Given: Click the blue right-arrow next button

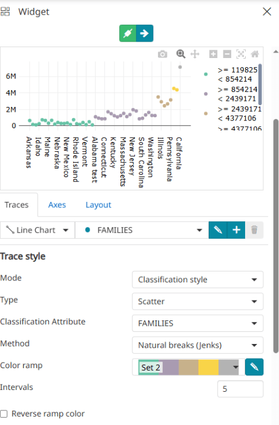Looking at the screenshot, I should (x=145, y=33).
